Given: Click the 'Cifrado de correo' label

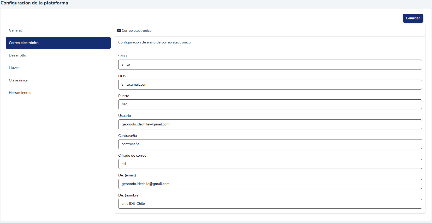Looking at the screenshot, I should [132, 156].
